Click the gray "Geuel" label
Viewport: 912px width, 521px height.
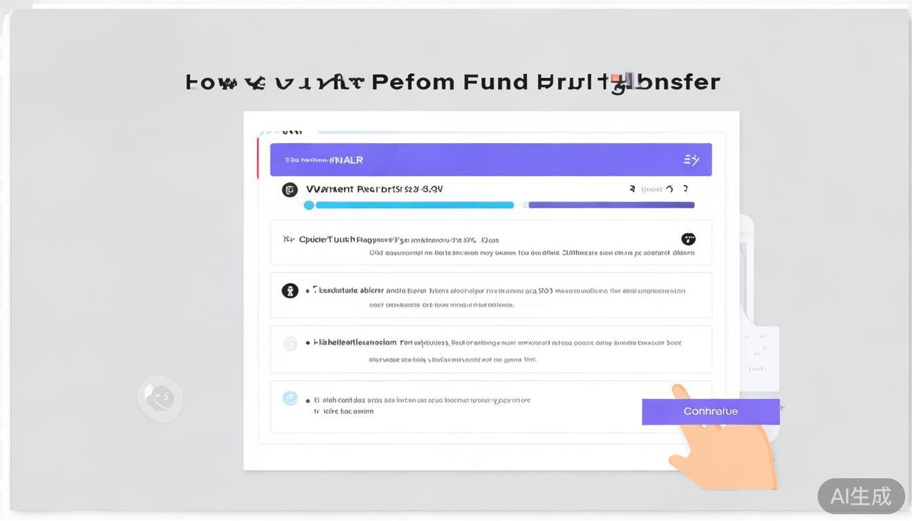point(651,189)
